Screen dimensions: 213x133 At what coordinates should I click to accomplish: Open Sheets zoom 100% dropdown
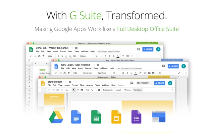tap(51, 56)
